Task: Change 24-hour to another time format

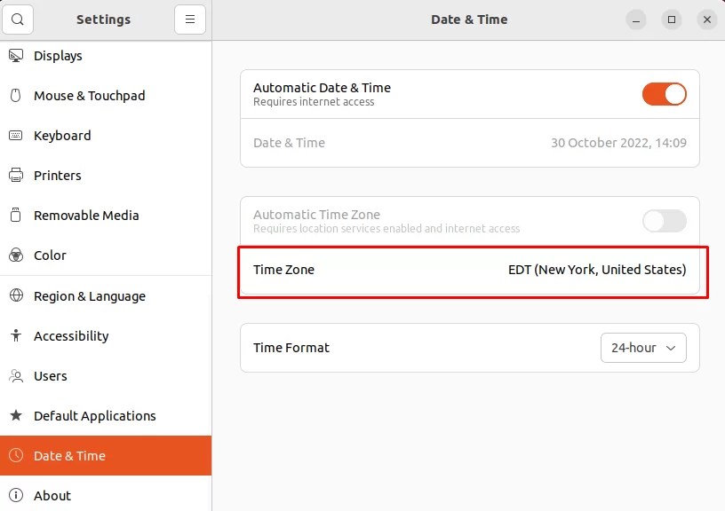Action: (642, 348)
